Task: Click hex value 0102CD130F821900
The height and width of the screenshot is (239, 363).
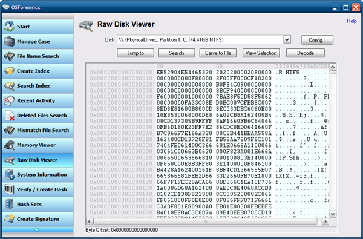Action: pos(185,194)
